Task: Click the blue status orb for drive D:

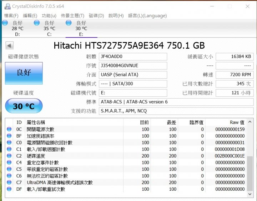Action: (5, 23)
